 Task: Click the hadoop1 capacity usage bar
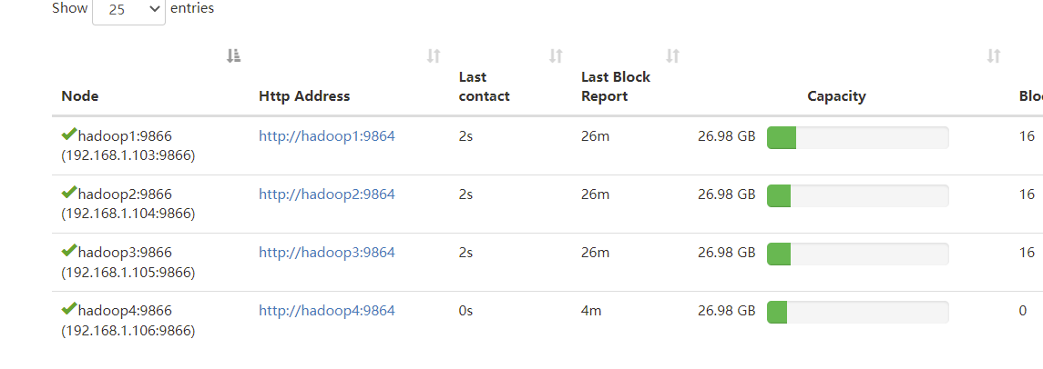[857, 138]
